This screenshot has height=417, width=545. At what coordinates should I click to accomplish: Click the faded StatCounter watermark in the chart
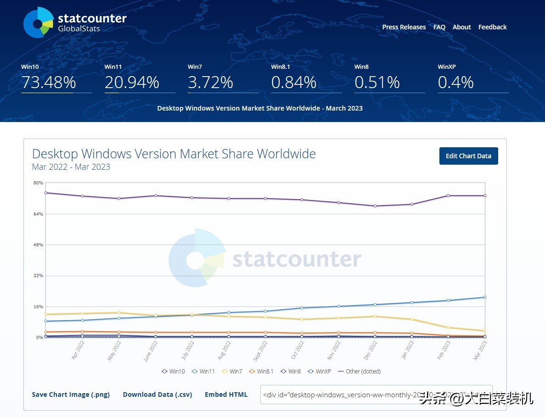point(265,259)
